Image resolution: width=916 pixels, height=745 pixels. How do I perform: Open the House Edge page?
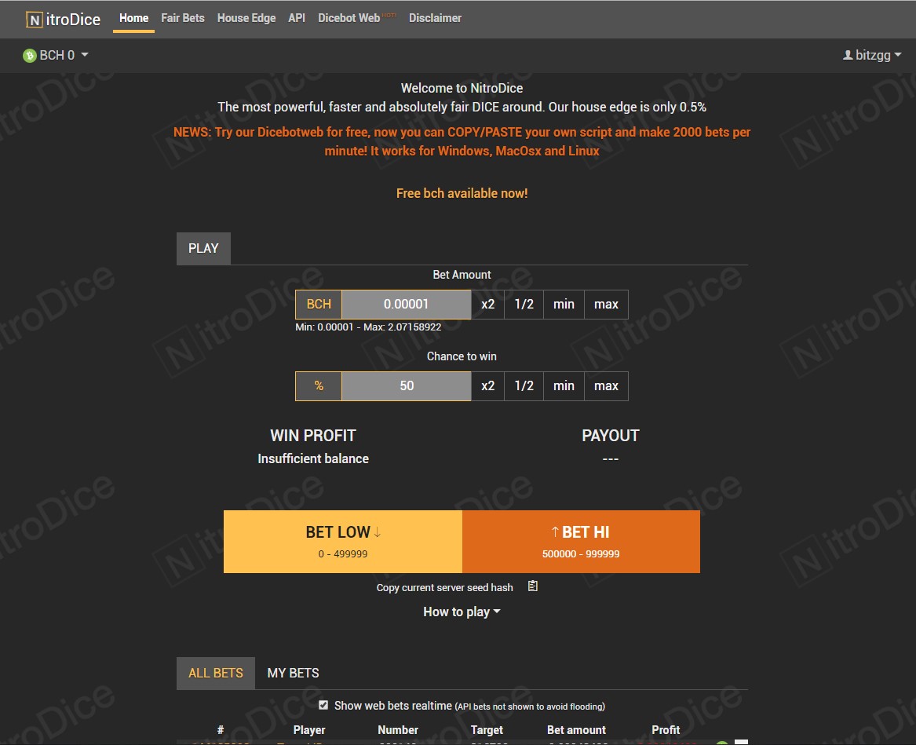[x=246, y=18]
